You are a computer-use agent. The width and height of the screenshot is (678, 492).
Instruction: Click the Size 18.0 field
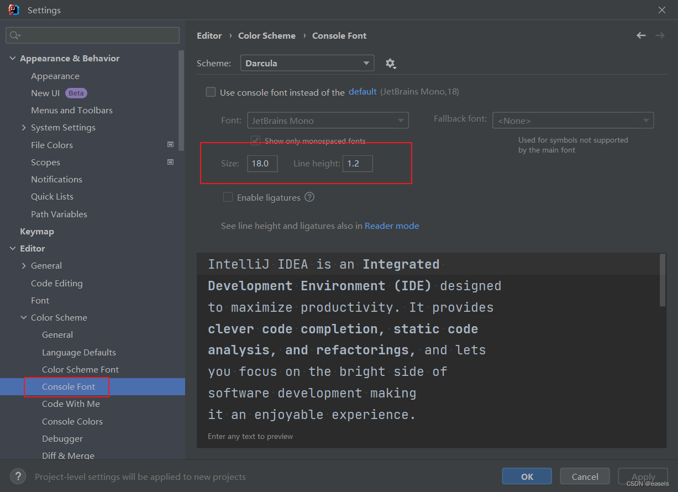262,163
